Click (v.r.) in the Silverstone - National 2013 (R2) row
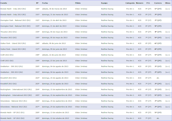 pyautogui.click(x=168, y=107)
